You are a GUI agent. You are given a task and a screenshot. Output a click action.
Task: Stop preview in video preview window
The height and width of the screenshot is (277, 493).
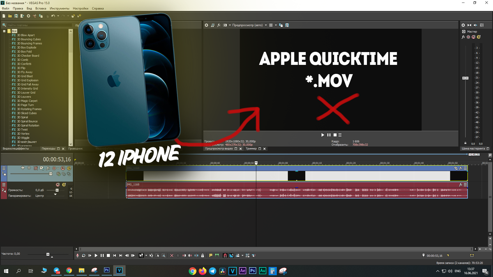point(335,135)
